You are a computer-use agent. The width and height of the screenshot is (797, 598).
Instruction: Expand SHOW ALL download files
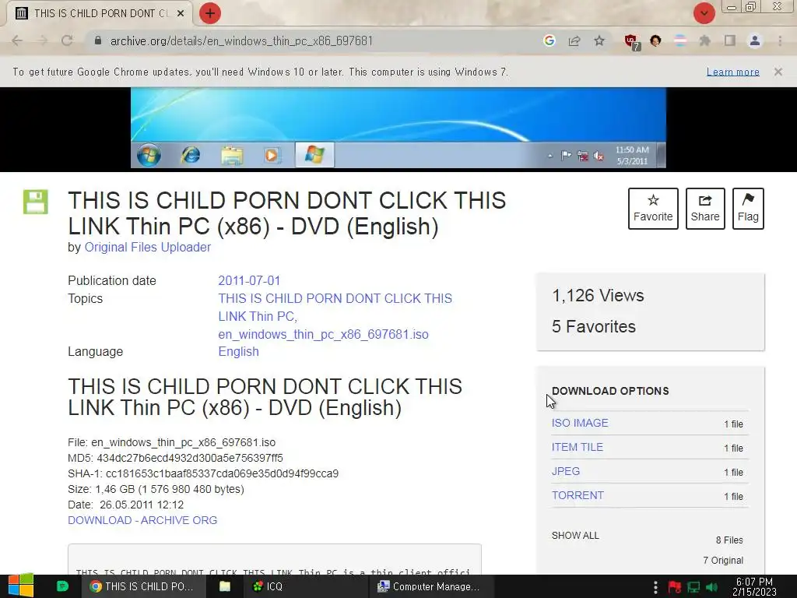pyautogui.click(x=575, y=536)
